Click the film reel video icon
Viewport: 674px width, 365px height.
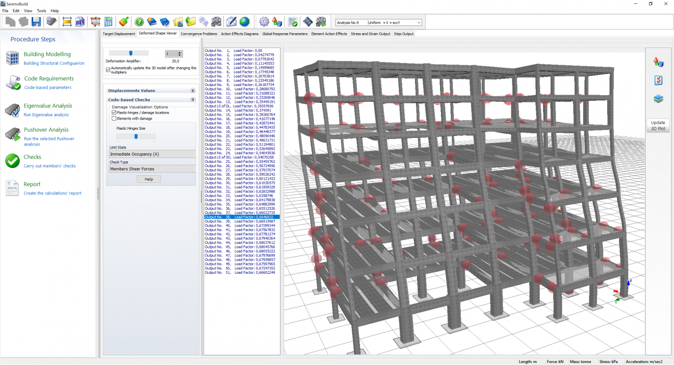click(217, 22)
